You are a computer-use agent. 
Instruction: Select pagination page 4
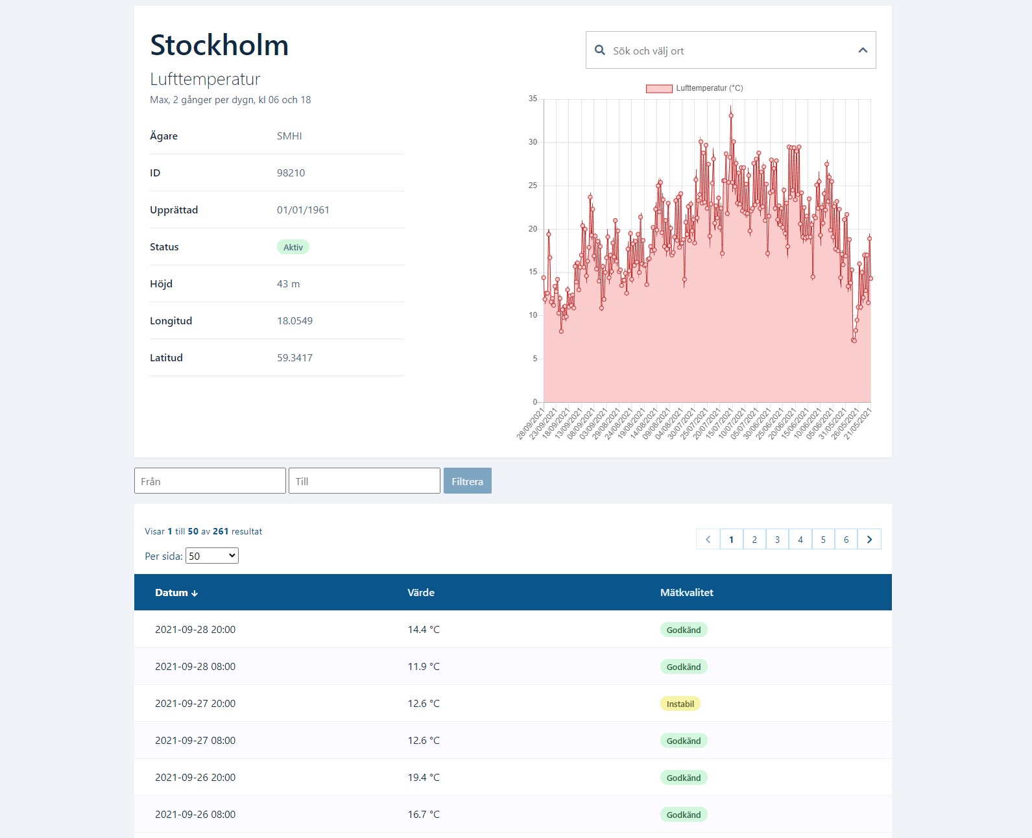[800, 539]
